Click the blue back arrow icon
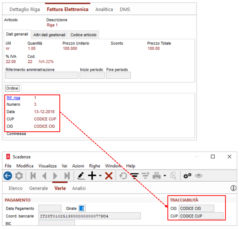This screenshot has height=229, width=240. [8, 176]
